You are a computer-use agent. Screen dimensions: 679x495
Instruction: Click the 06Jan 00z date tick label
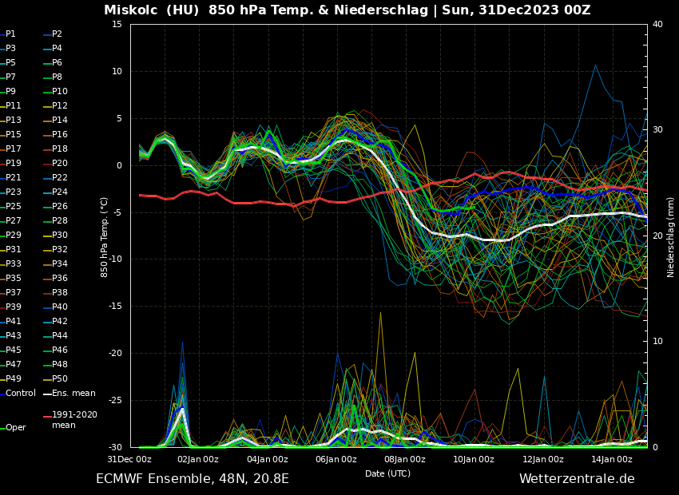(336, 459)
